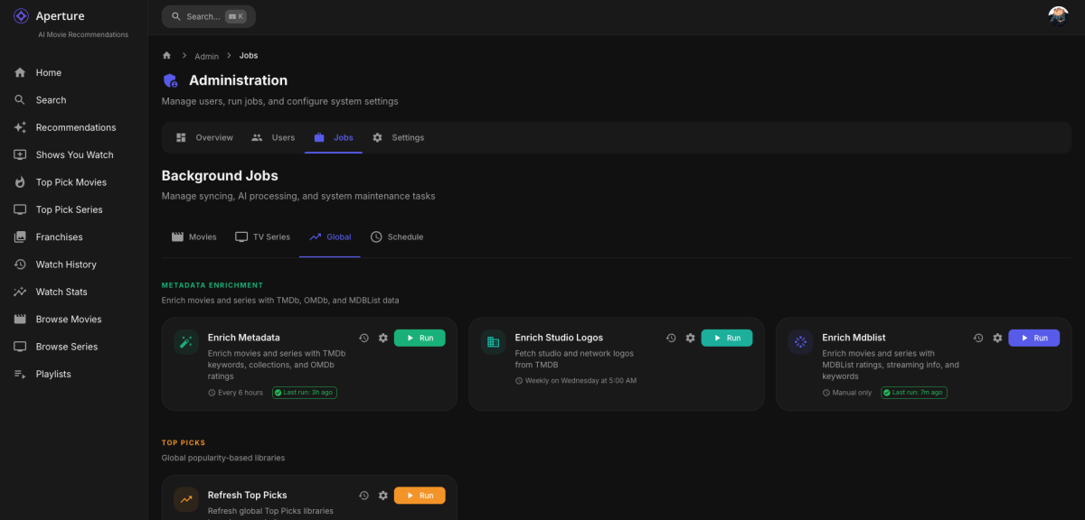Click the Aperture logo icon
The image size is (1085, 520).
coord(21,15)
